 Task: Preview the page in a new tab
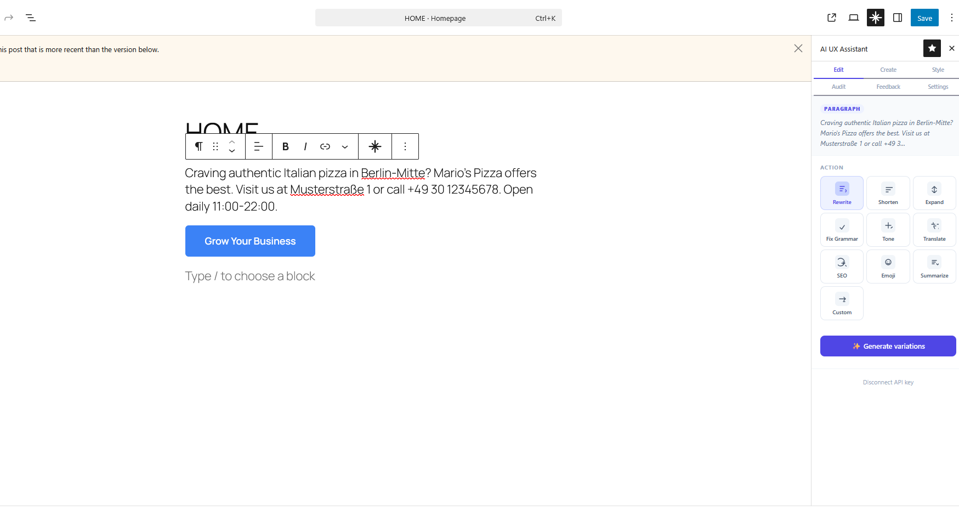[831, 18]
